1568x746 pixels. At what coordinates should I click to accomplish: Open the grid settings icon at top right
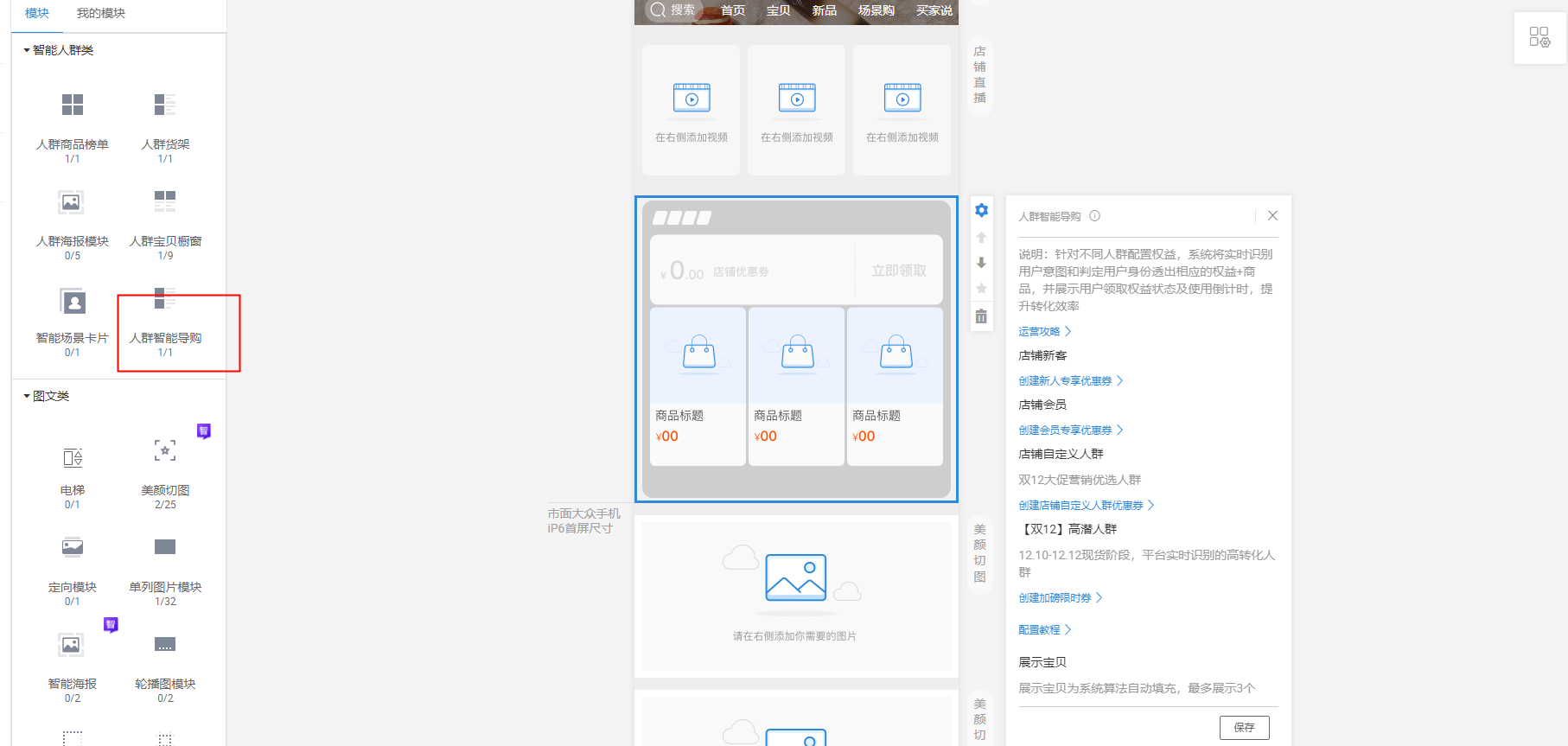click(x=1539, y=37)
